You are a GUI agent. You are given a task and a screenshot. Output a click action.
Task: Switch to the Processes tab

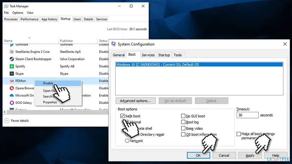click(11, 19)
